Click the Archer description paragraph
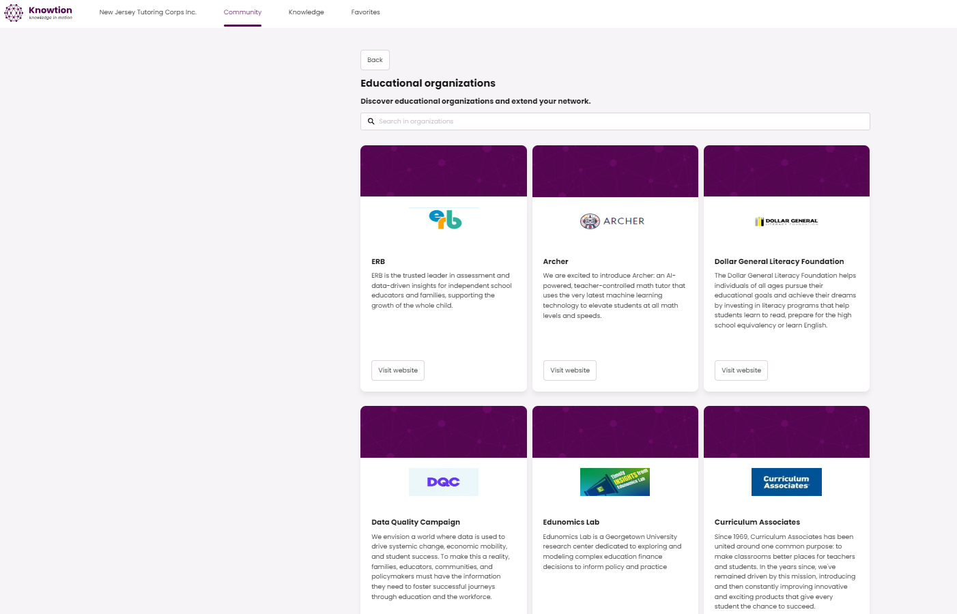The image size is (957, 614). pos(614,295)
